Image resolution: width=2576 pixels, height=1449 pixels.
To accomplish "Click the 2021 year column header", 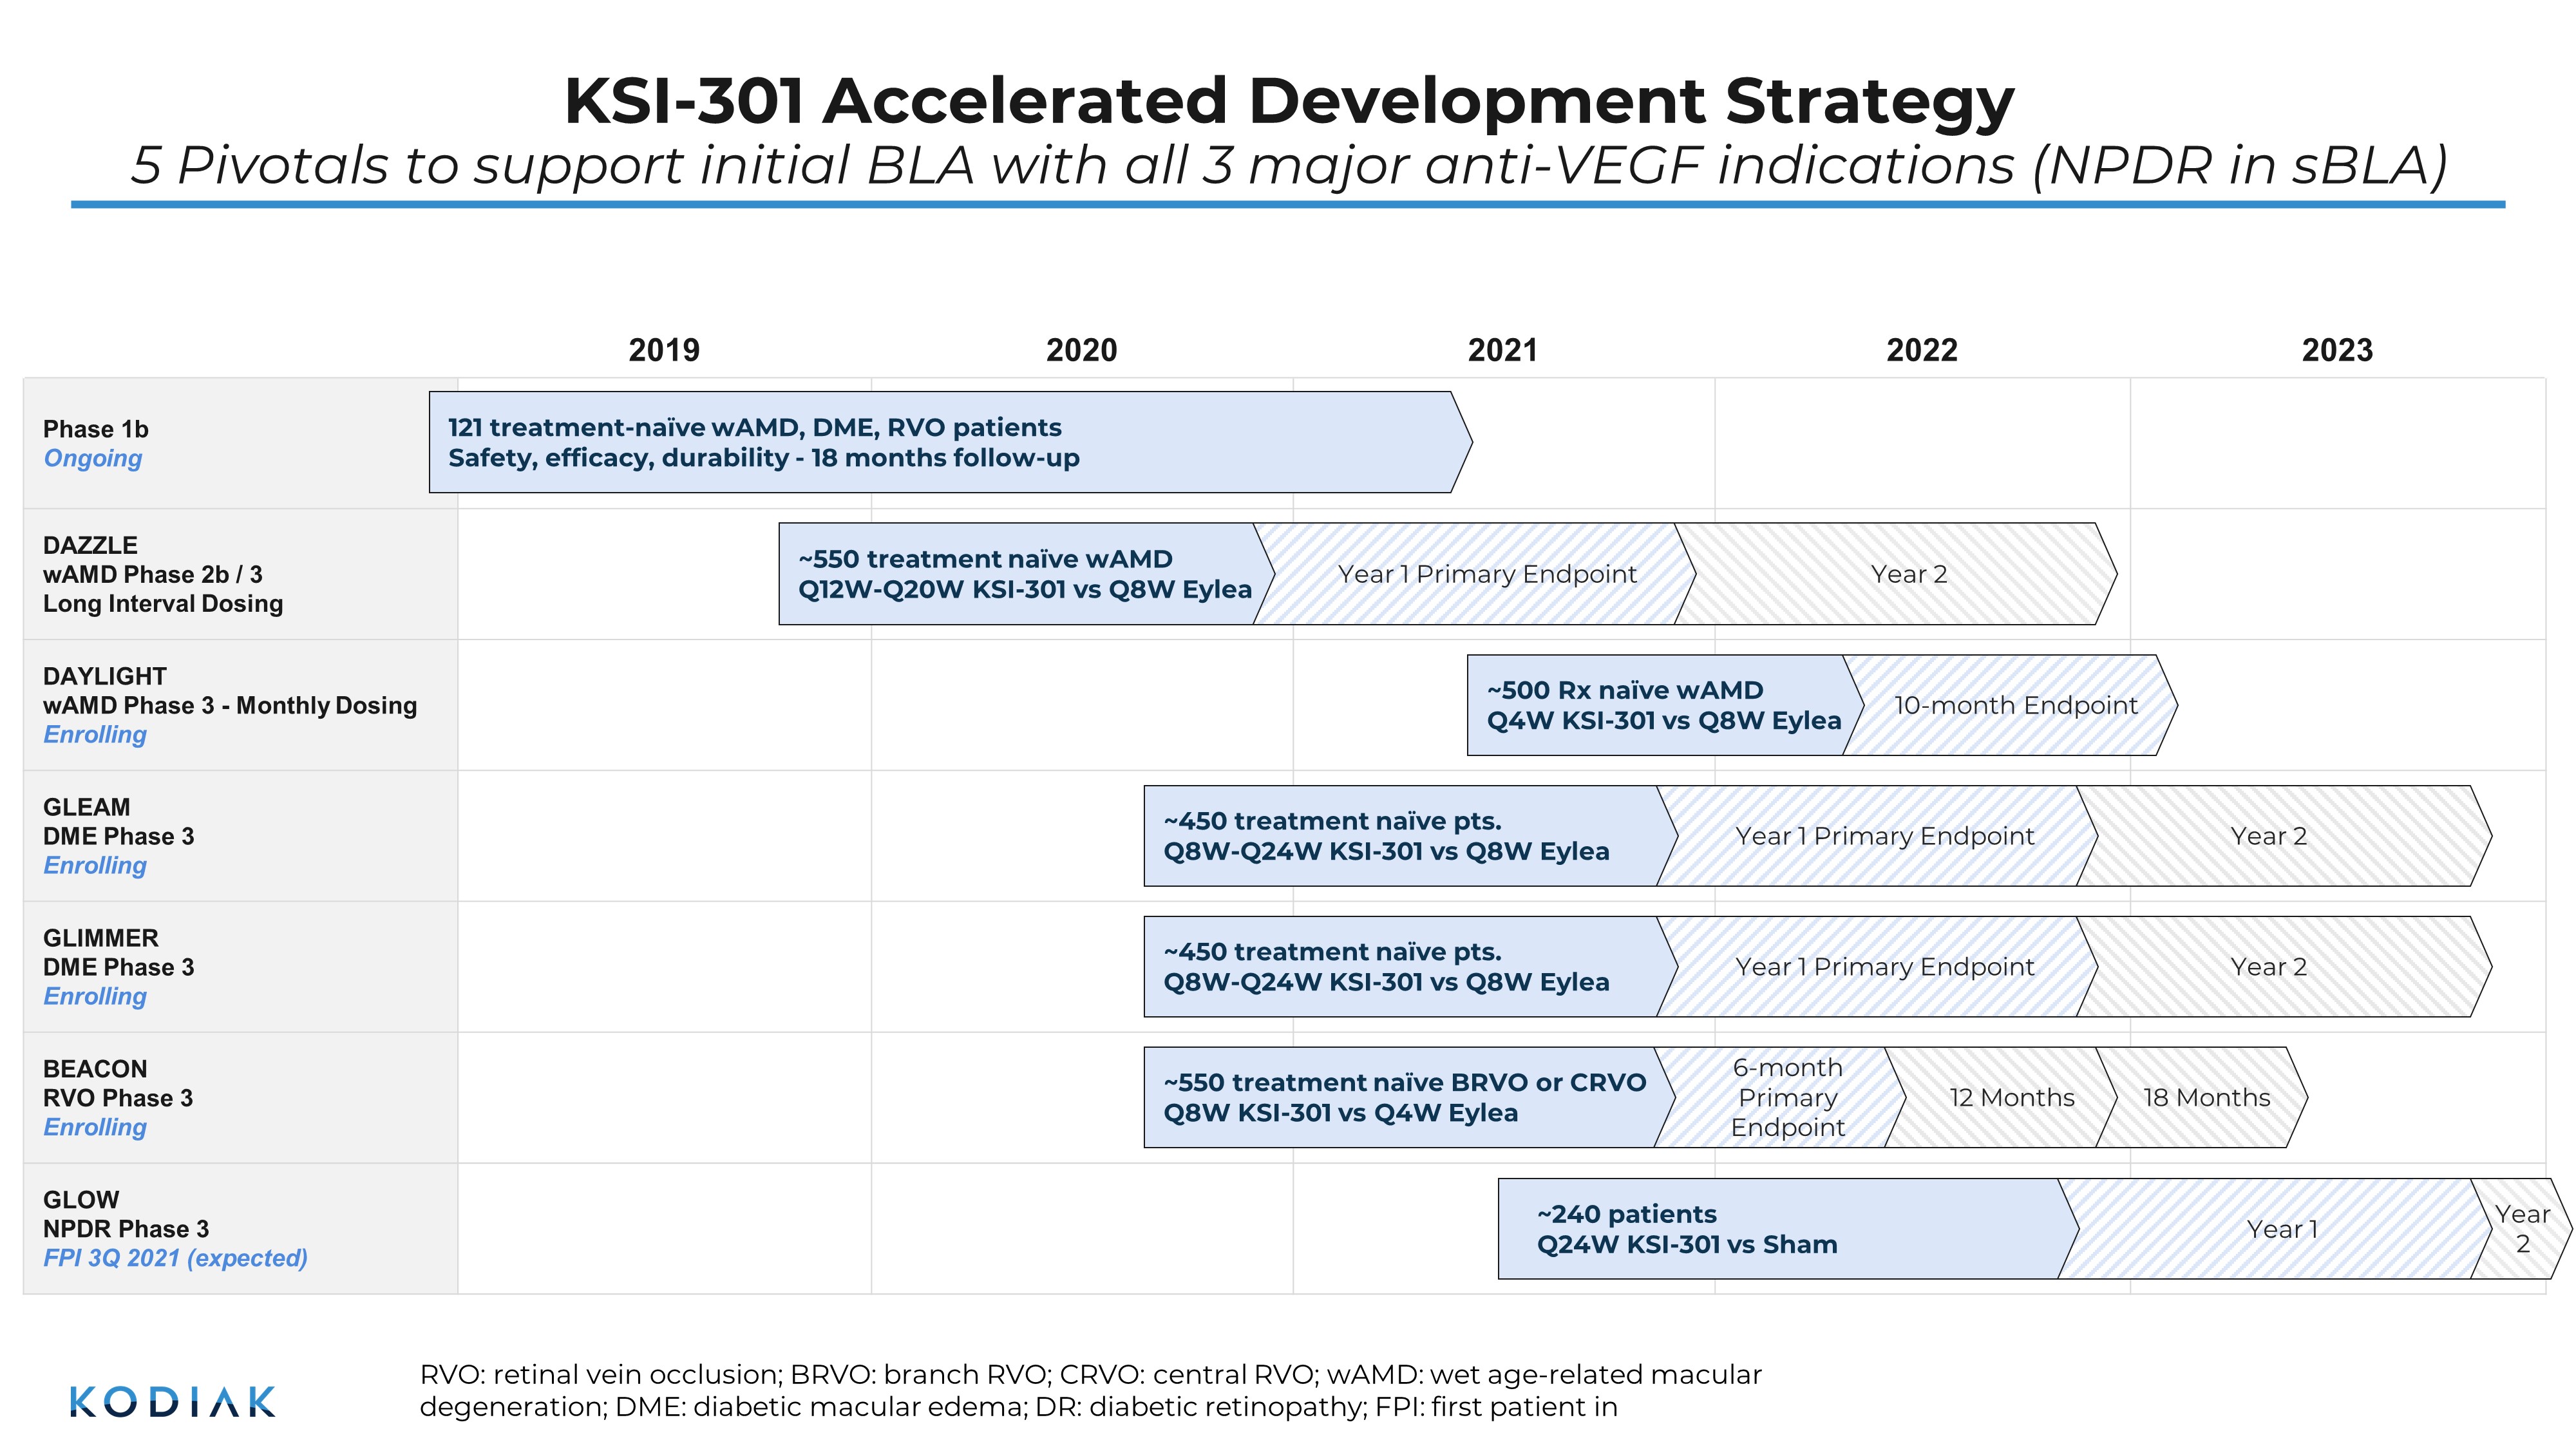I will coord(1502,350).
